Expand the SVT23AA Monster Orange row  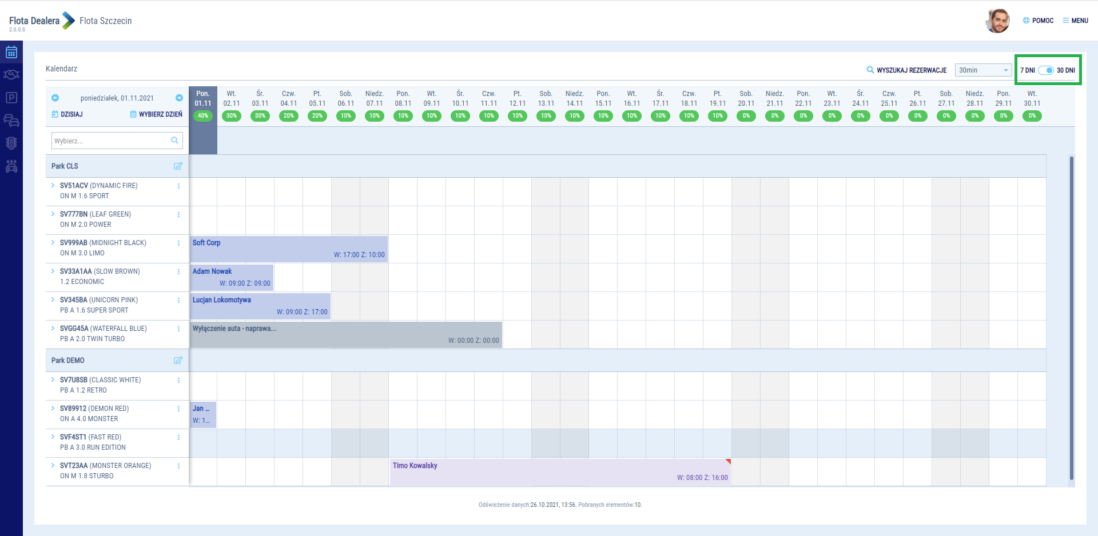[x=53, y=465]
